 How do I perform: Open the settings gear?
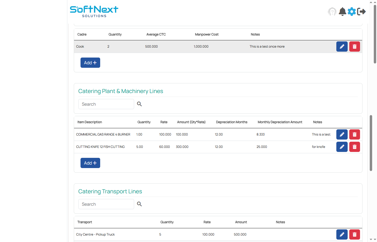point(352,12)
